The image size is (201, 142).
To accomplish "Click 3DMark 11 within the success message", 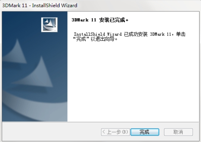I will pyautogui.click(x=161, y=34).
